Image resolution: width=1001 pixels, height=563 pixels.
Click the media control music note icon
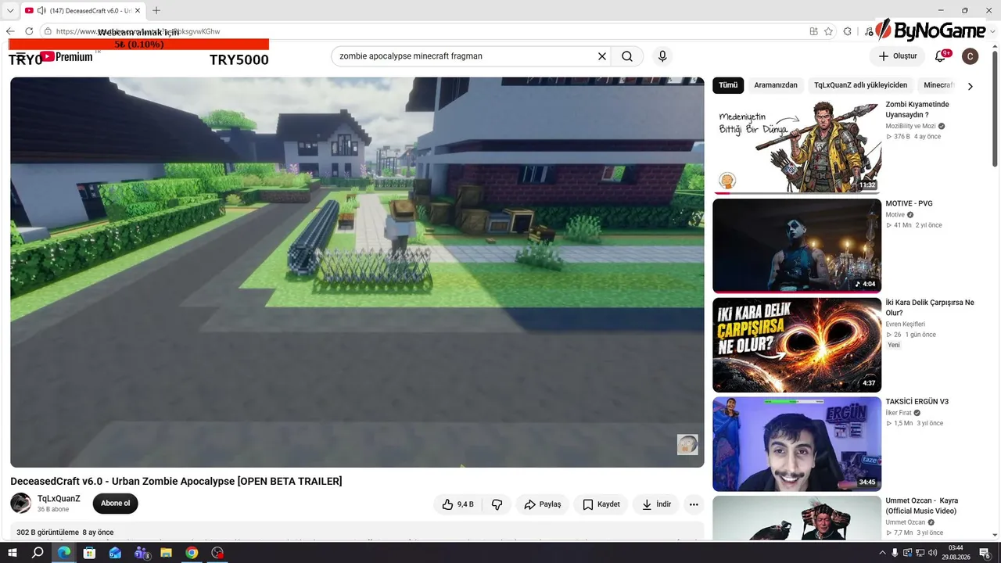(x=868, y=31)
